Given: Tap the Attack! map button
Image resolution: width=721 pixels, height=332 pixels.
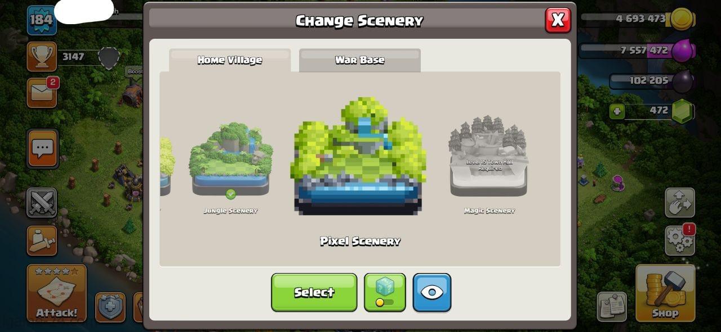Looking at the screenshot, I should pyautogui.click(x=56, y=293).
